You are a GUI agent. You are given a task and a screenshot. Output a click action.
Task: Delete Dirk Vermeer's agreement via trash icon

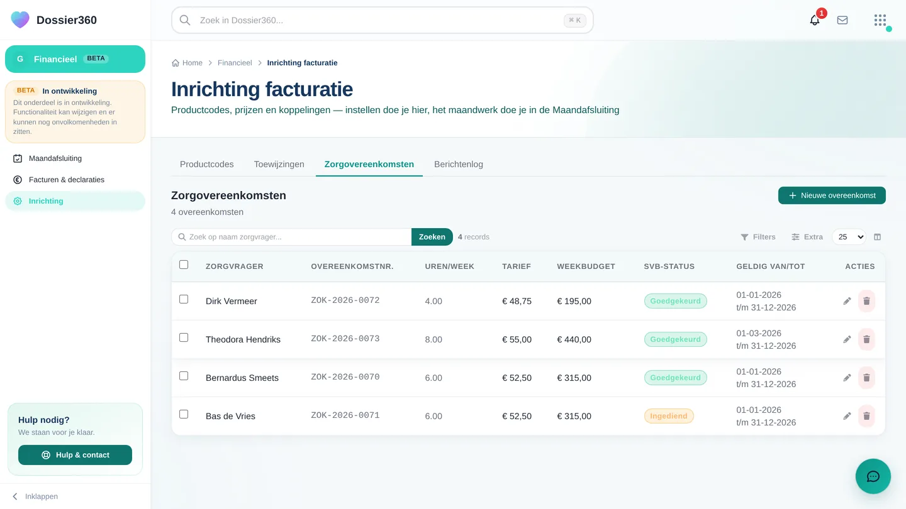click(866, 301)
